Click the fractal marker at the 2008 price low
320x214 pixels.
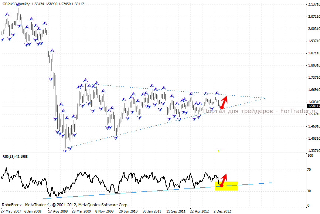pos(65,150)
